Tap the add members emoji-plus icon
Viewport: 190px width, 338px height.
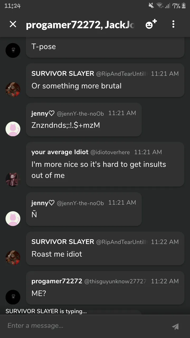(x=151, y=24)
